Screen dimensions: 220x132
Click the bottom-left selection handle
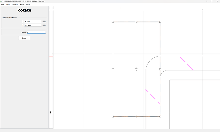[113, 116]
